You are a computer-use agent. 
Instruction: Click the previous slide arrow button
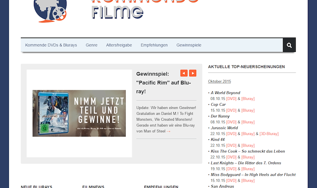click(x=184, y=73)
